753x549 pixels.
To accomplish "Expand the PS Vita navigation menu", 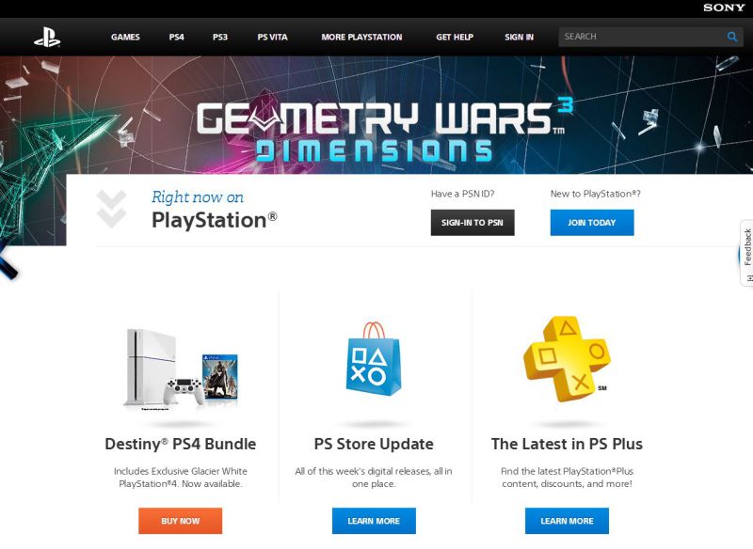I will (272, 37).
